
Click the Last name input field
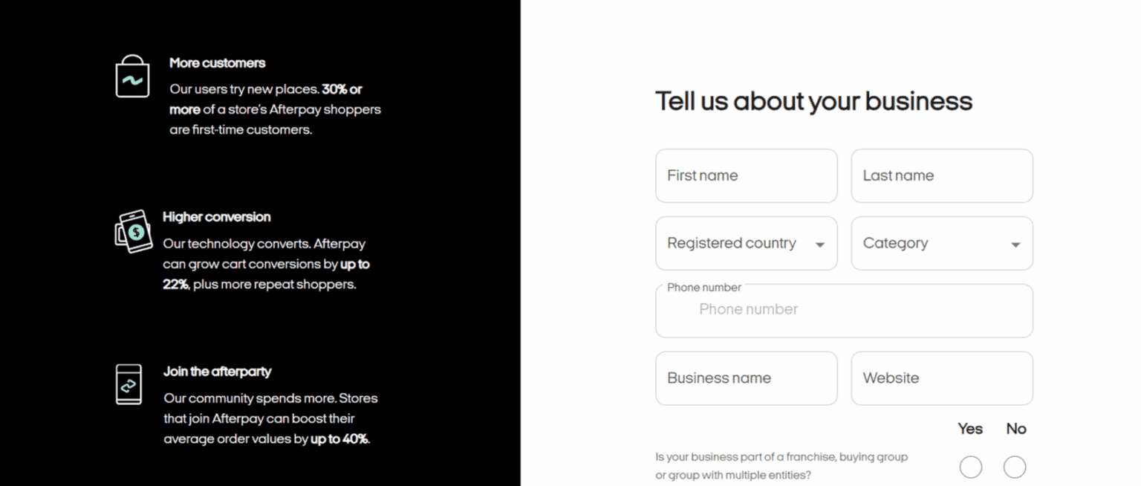point(941,176)
